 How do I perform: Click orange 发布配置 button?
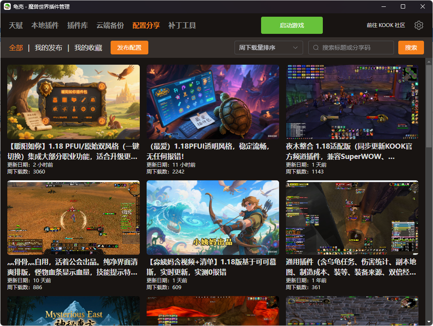129,48
